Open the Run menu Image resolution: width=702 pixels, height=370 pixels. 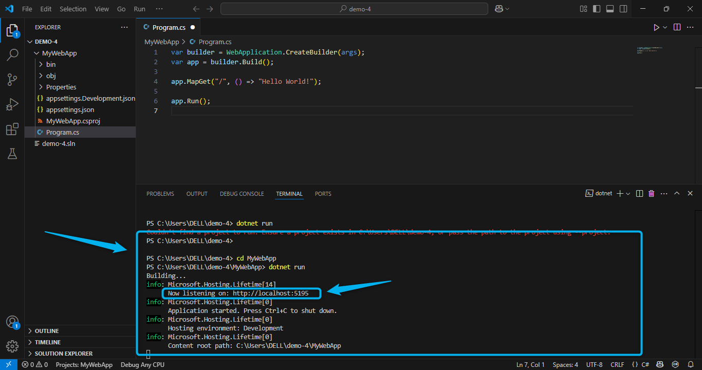click(139, 9)
